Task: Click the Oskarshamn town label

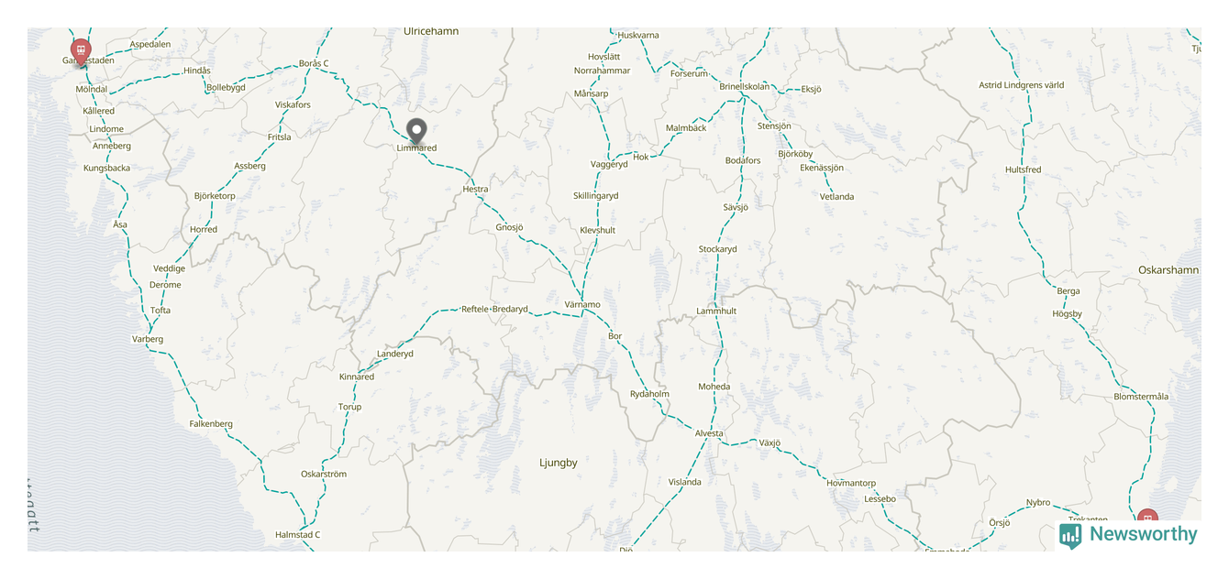Action: tap(1168, 270)
